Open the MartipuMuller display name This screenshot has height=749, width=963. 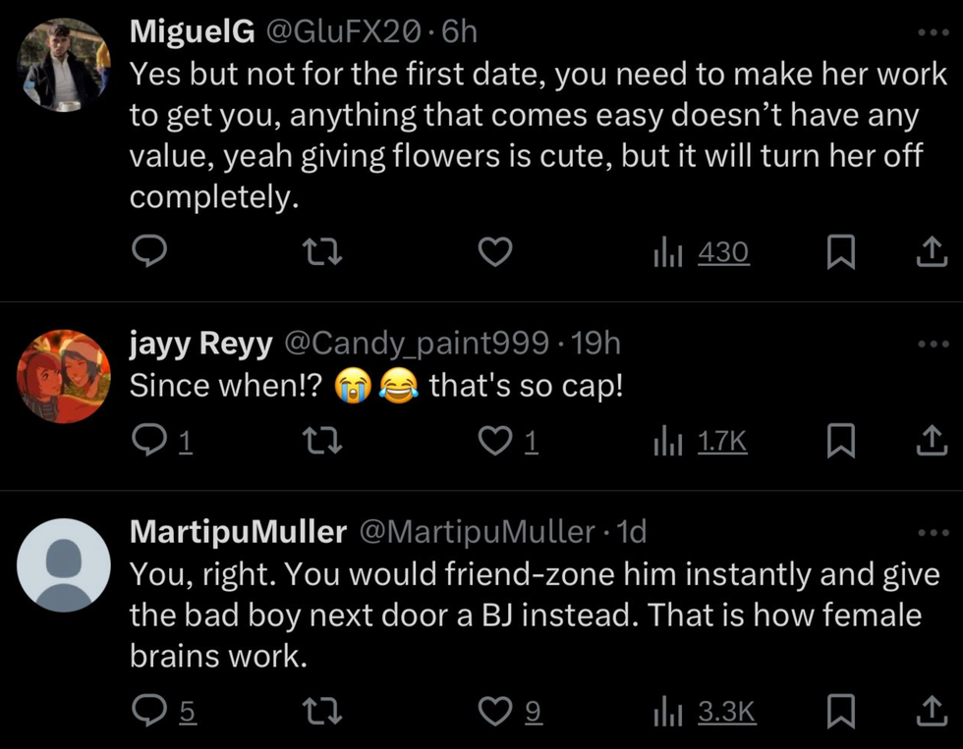tap(238, 532)
